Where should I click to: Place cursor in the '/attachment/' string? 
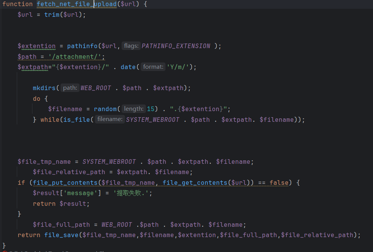[76, 57]
